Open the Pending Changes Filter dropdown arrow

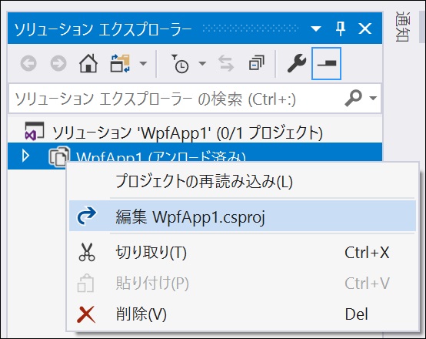pos(202,64)
